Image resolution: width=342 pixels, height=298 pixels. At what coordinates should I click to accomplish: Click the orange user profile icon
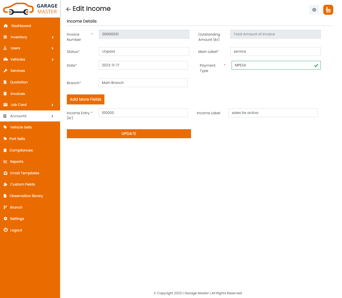pyautogui.click(x=328, y=10)
